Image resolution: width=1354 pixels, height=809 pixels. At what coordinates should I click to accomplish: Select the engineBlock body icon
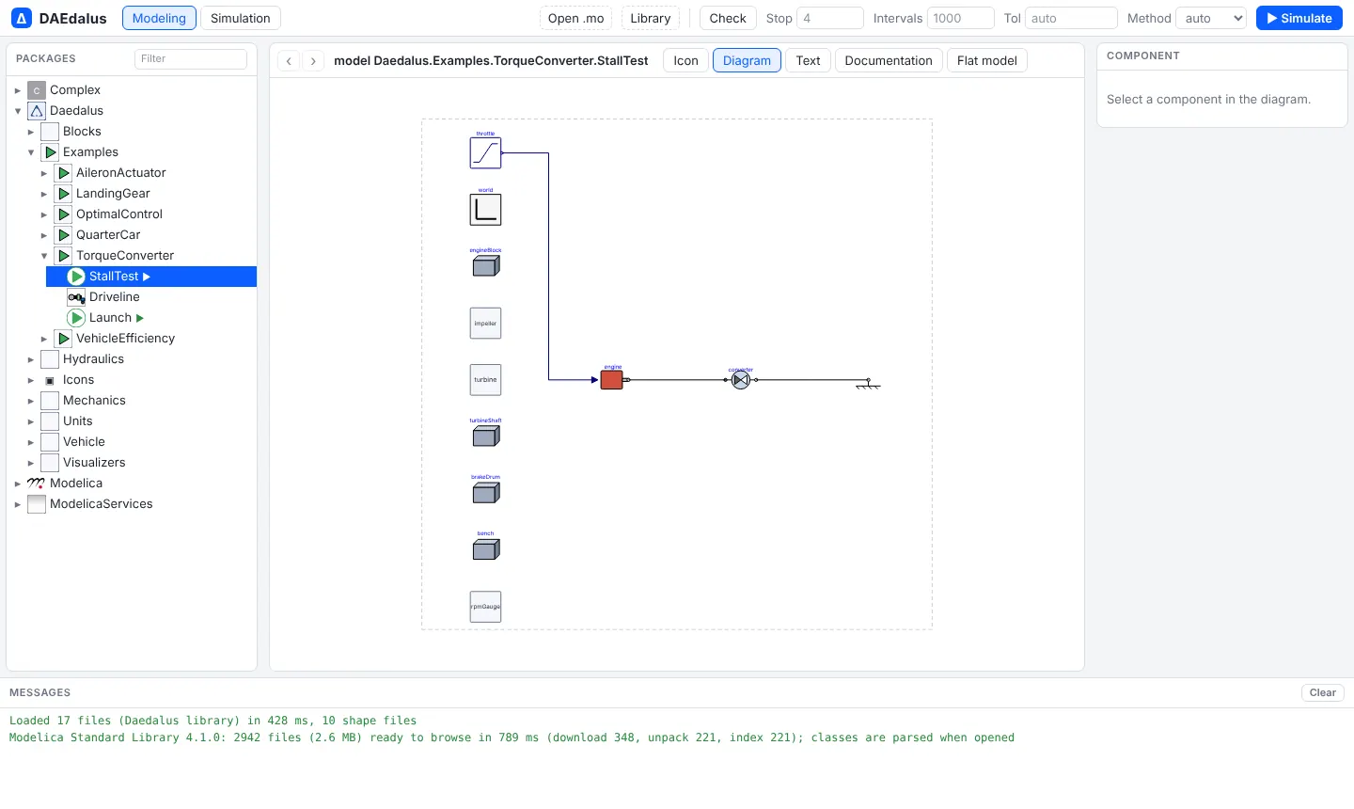485,266
